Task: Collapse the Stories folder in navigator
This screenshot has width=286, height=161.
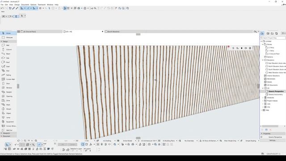Action: pyautogui.click(x=263, y=44)
